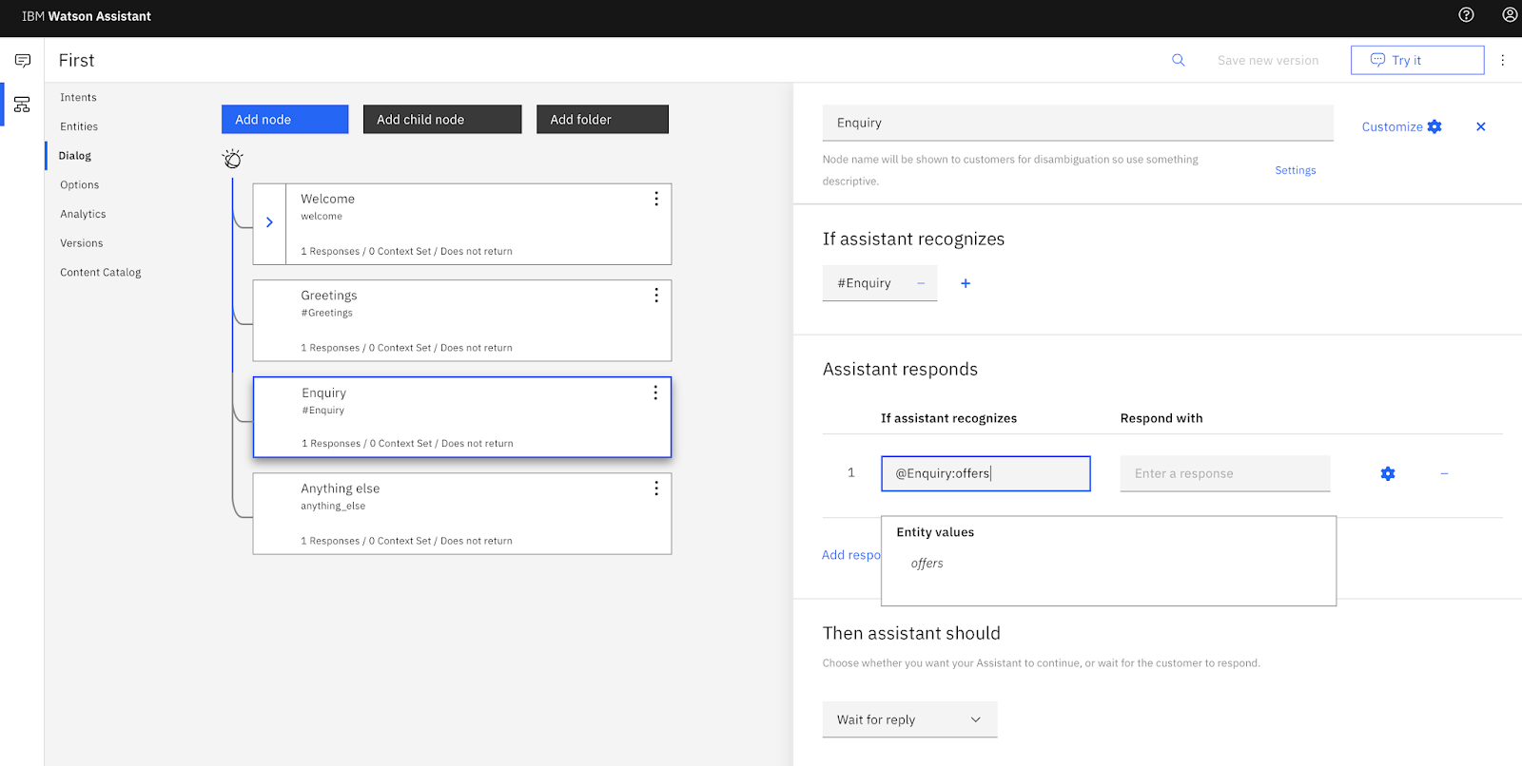Add condition with the plus icon

pyautogui.click(x=966, y=283)
